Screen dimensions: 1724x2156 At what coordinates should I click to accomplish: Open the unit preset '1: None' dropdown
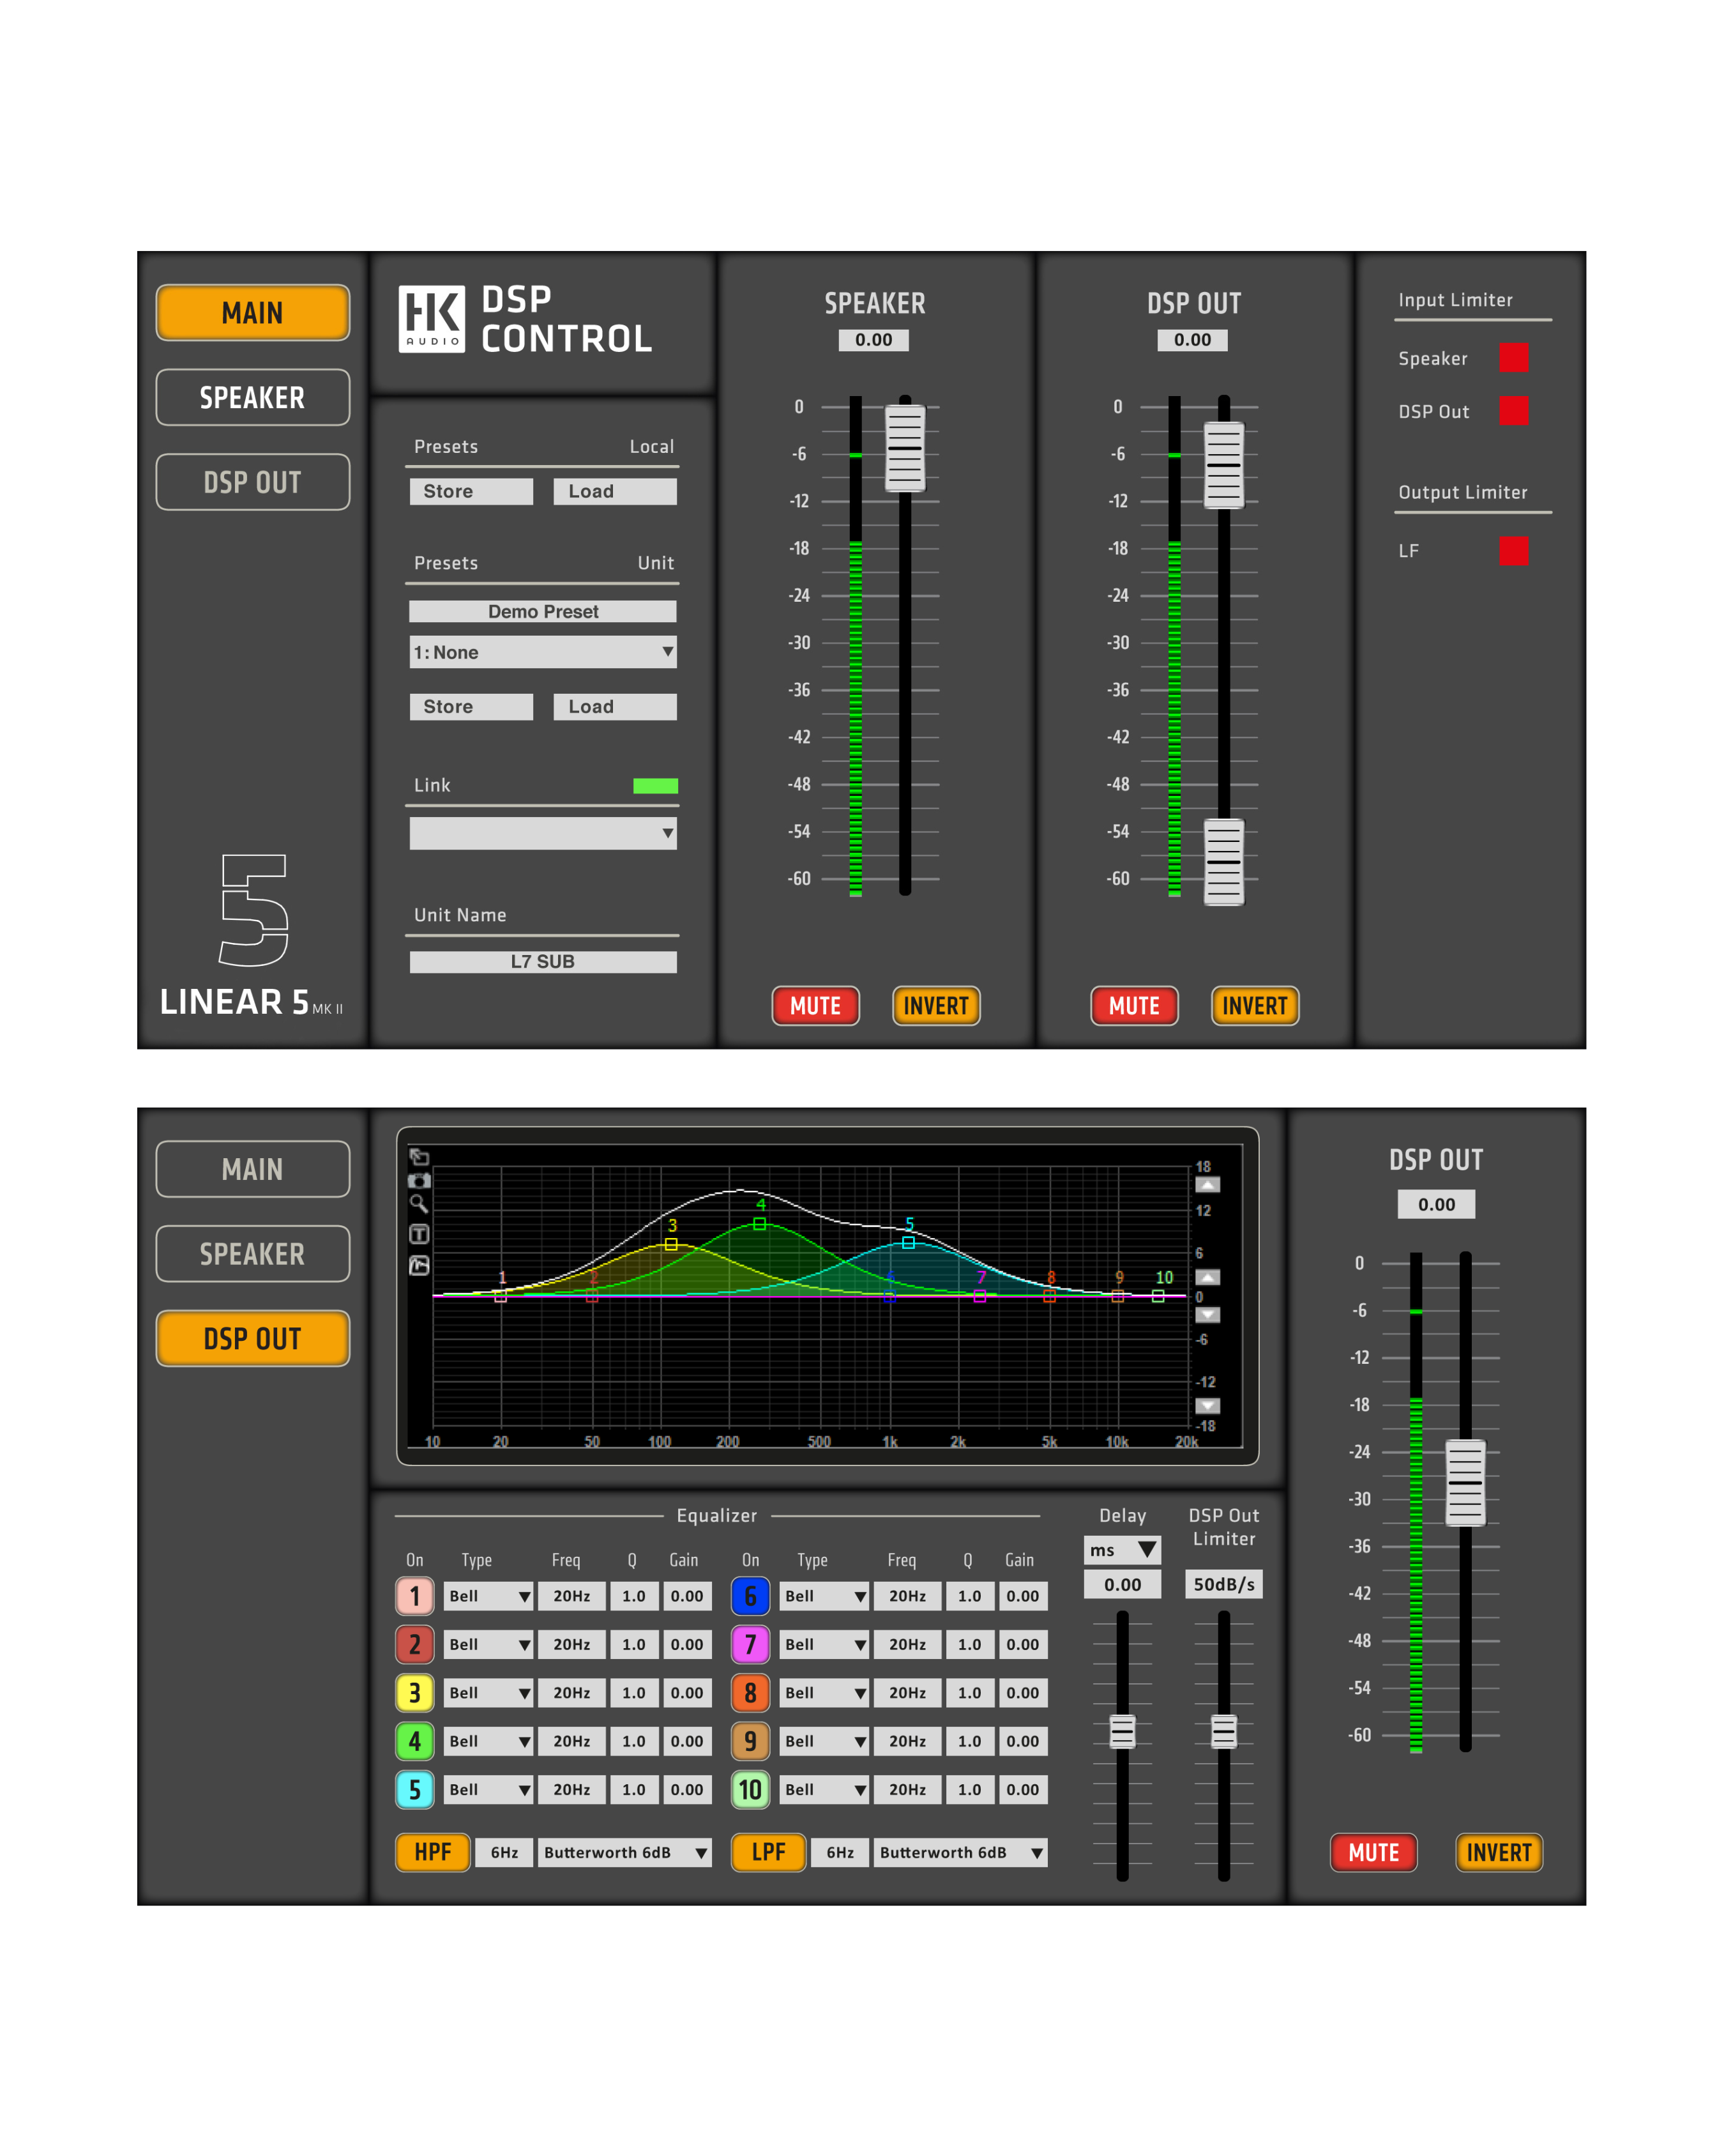pos(543,652)
